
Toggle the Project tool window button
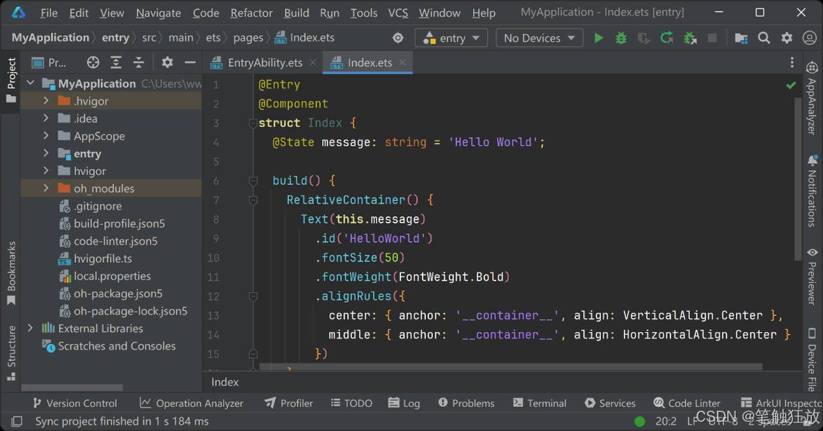click(11, 80)
